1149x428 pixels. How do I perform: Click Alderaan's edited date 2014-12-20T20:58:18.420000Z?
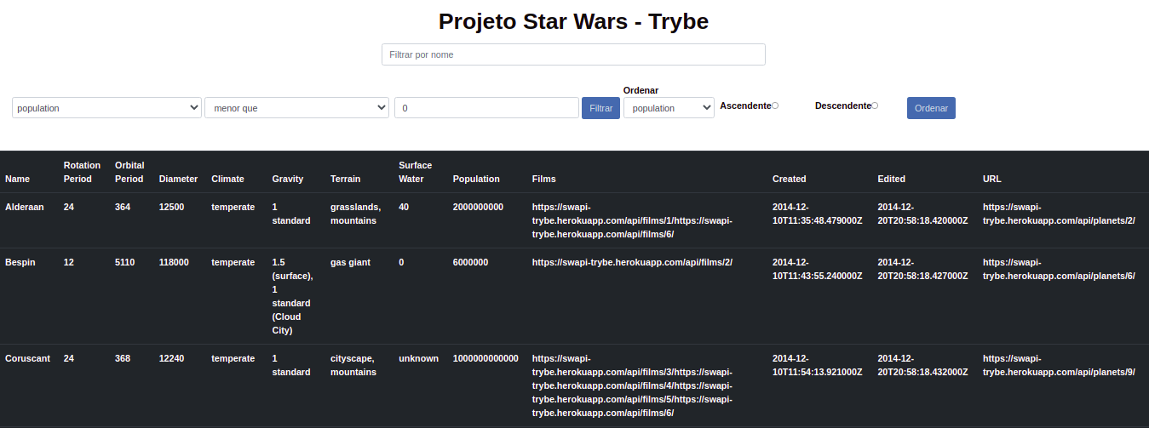922,214
